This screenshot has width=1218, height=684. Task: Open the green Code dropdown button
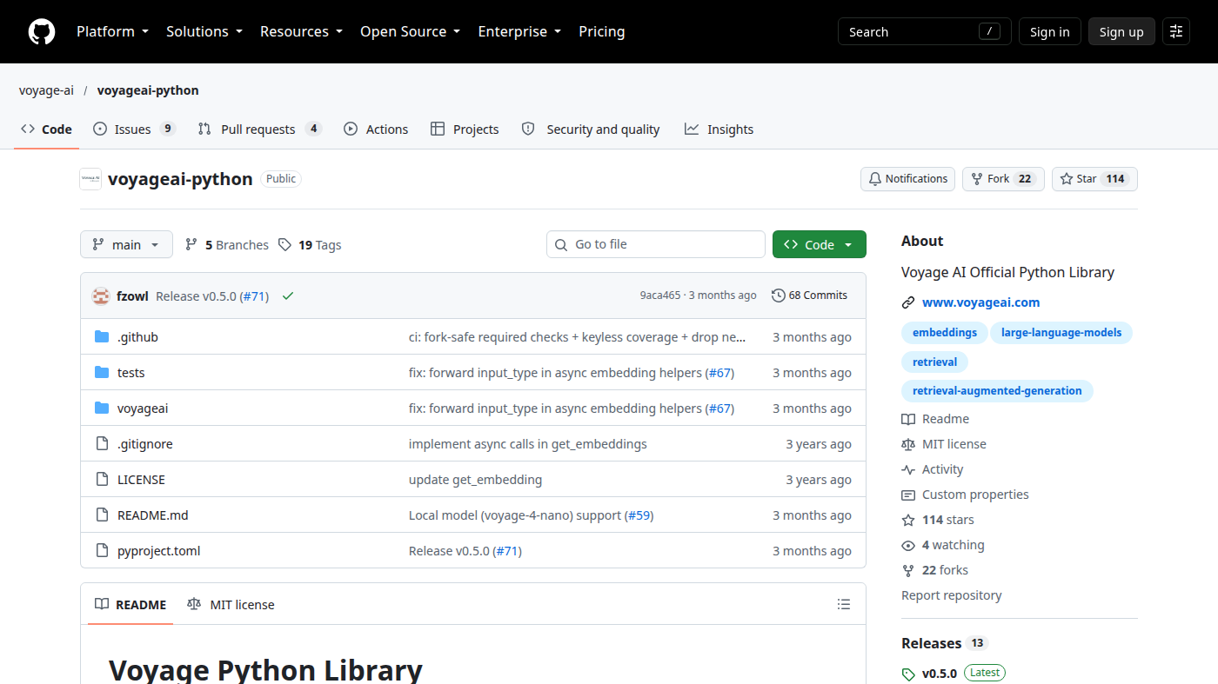(820, 244)
